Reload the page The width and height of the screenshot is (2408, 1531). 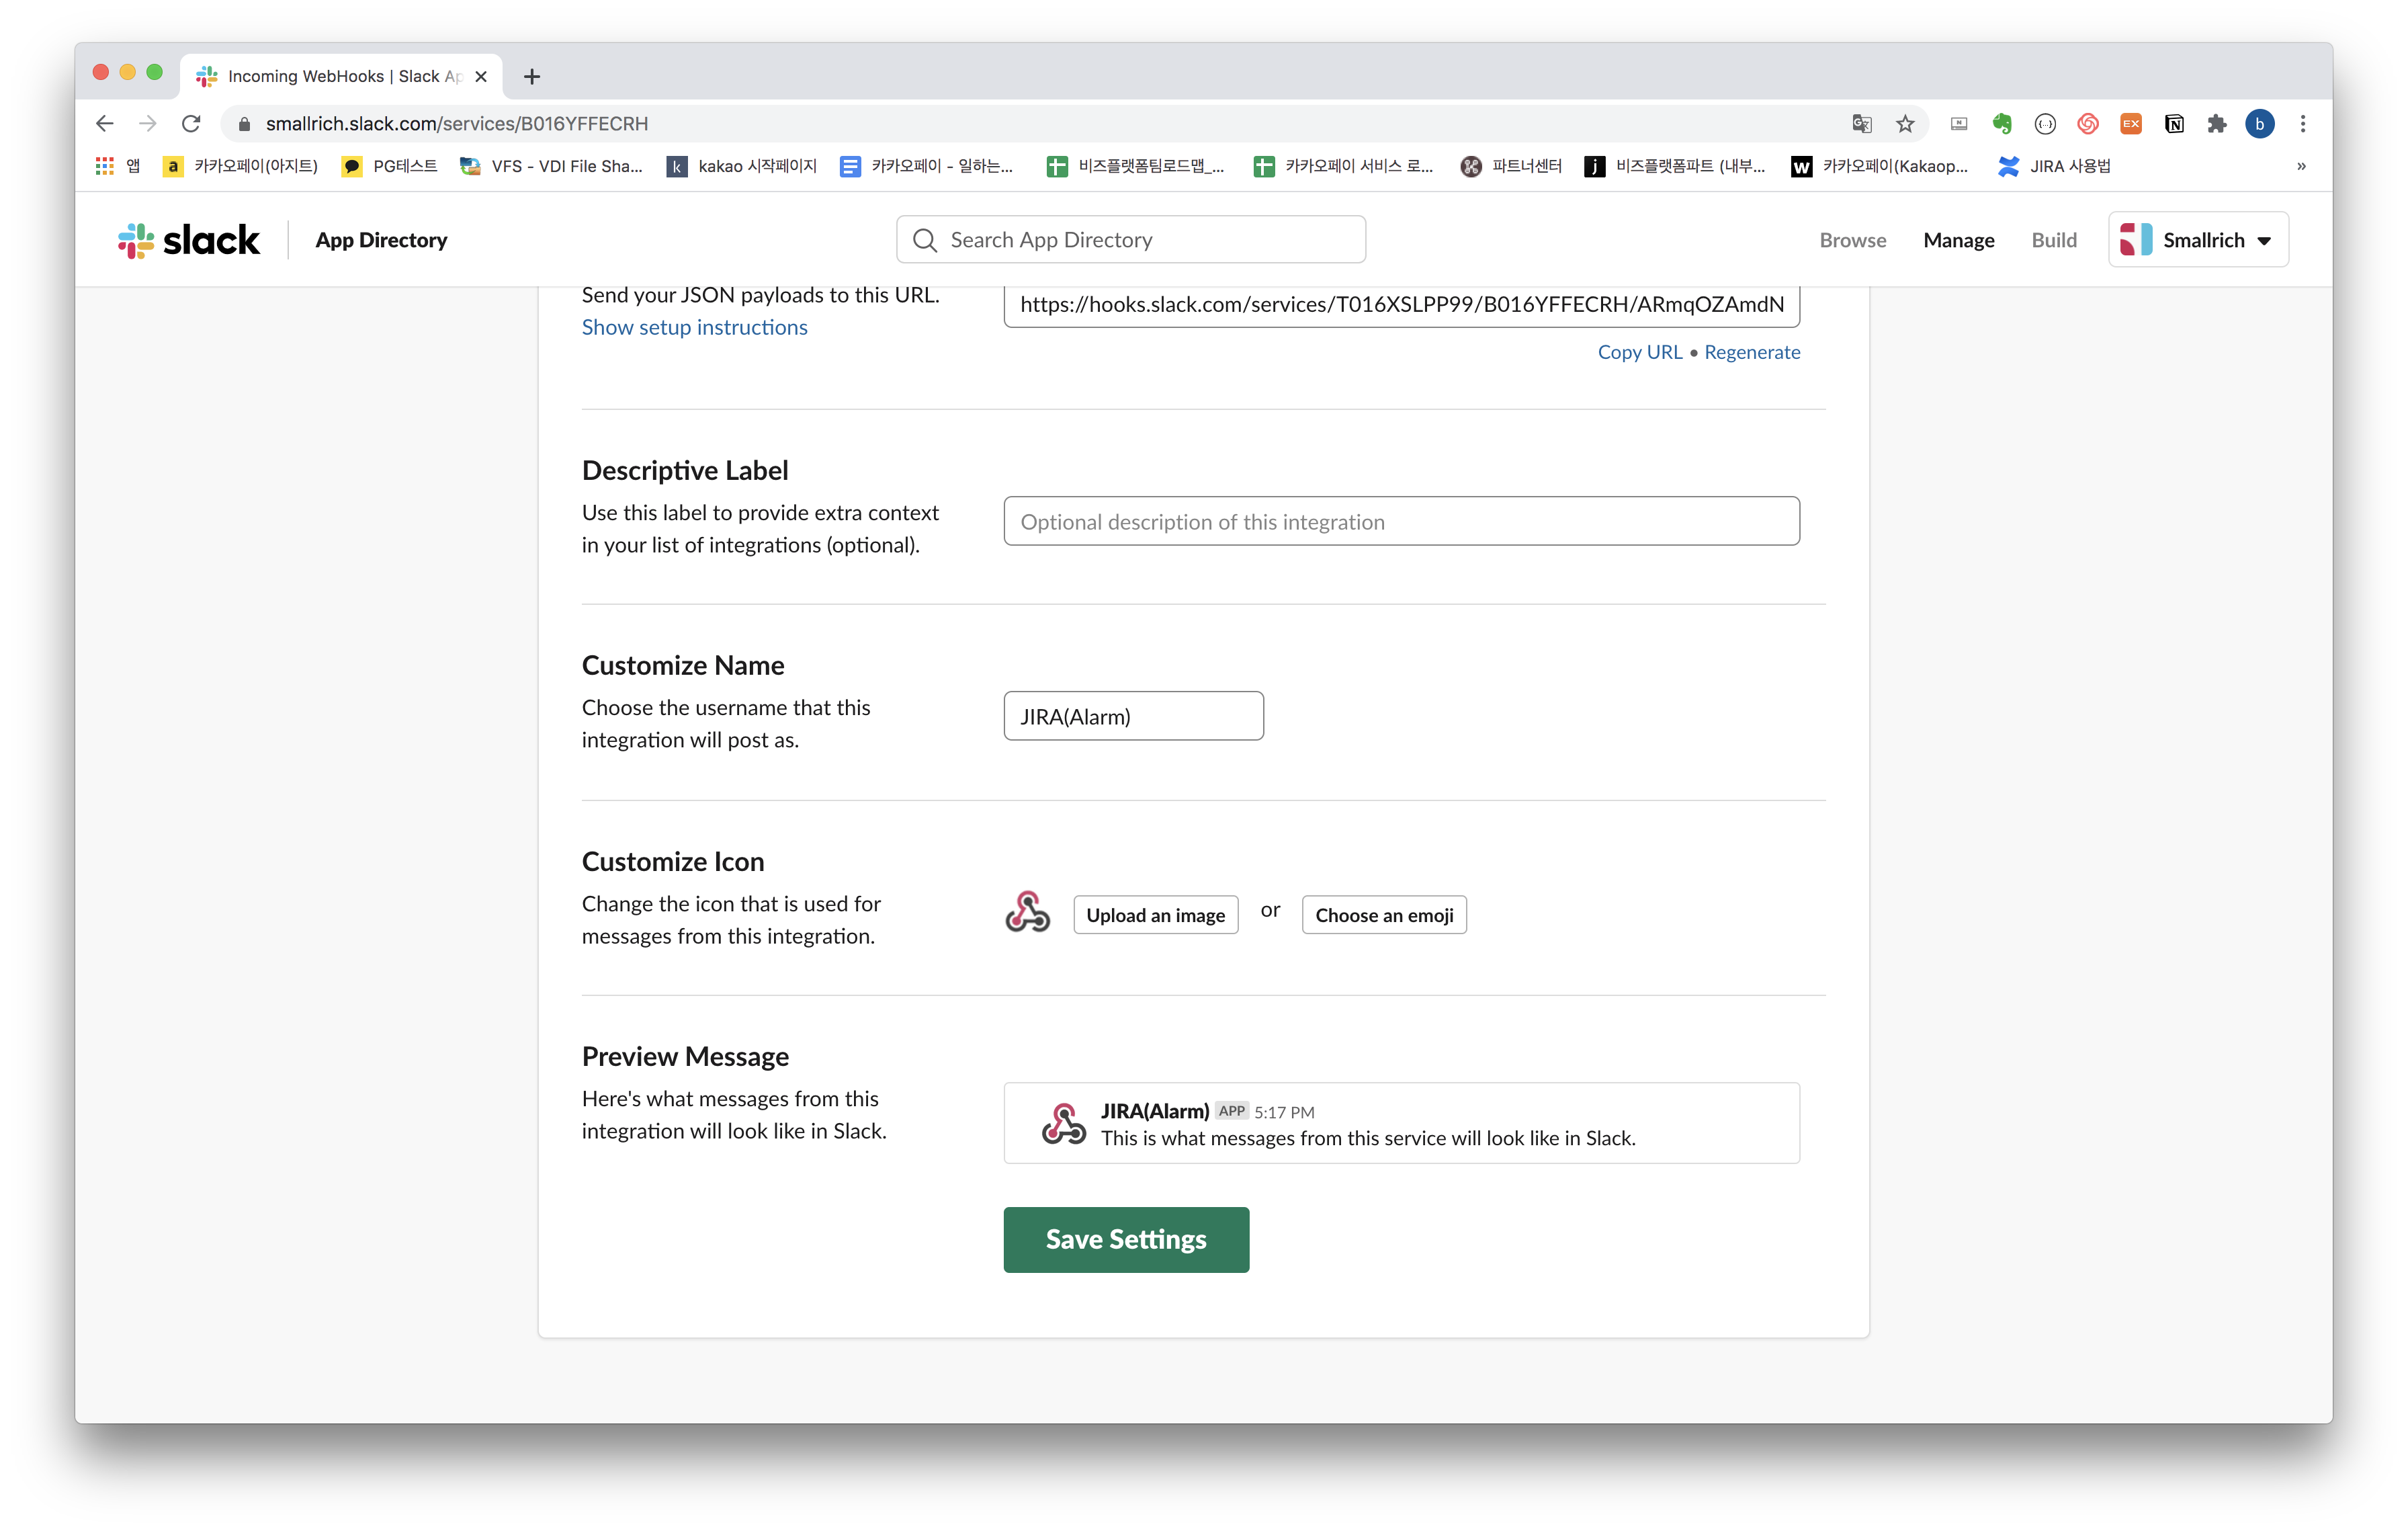(191, 124)
